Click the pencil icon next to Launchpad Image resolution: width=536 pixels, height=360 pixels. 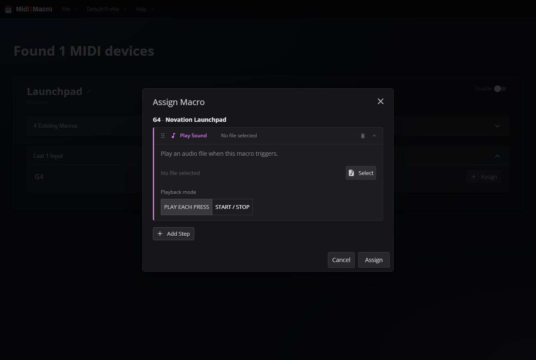pyautogui.click(x=89, y=91)
